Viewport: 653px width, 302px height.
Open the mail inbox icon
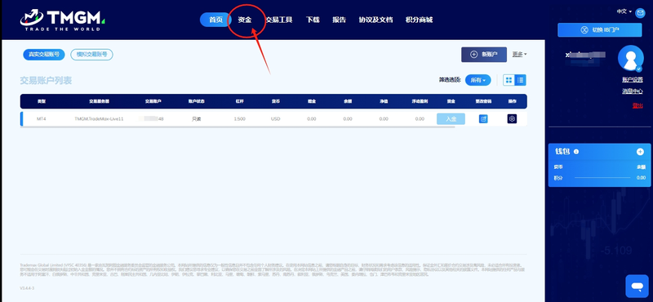pos(640,13)
